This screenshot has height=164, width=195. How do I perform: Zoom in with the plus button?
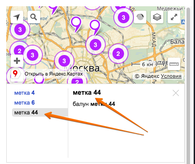click(17, 61)
